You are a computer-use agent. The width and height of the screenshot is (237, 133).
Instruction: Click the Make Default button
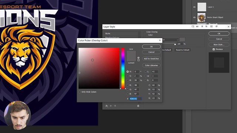tap(167, 50)
